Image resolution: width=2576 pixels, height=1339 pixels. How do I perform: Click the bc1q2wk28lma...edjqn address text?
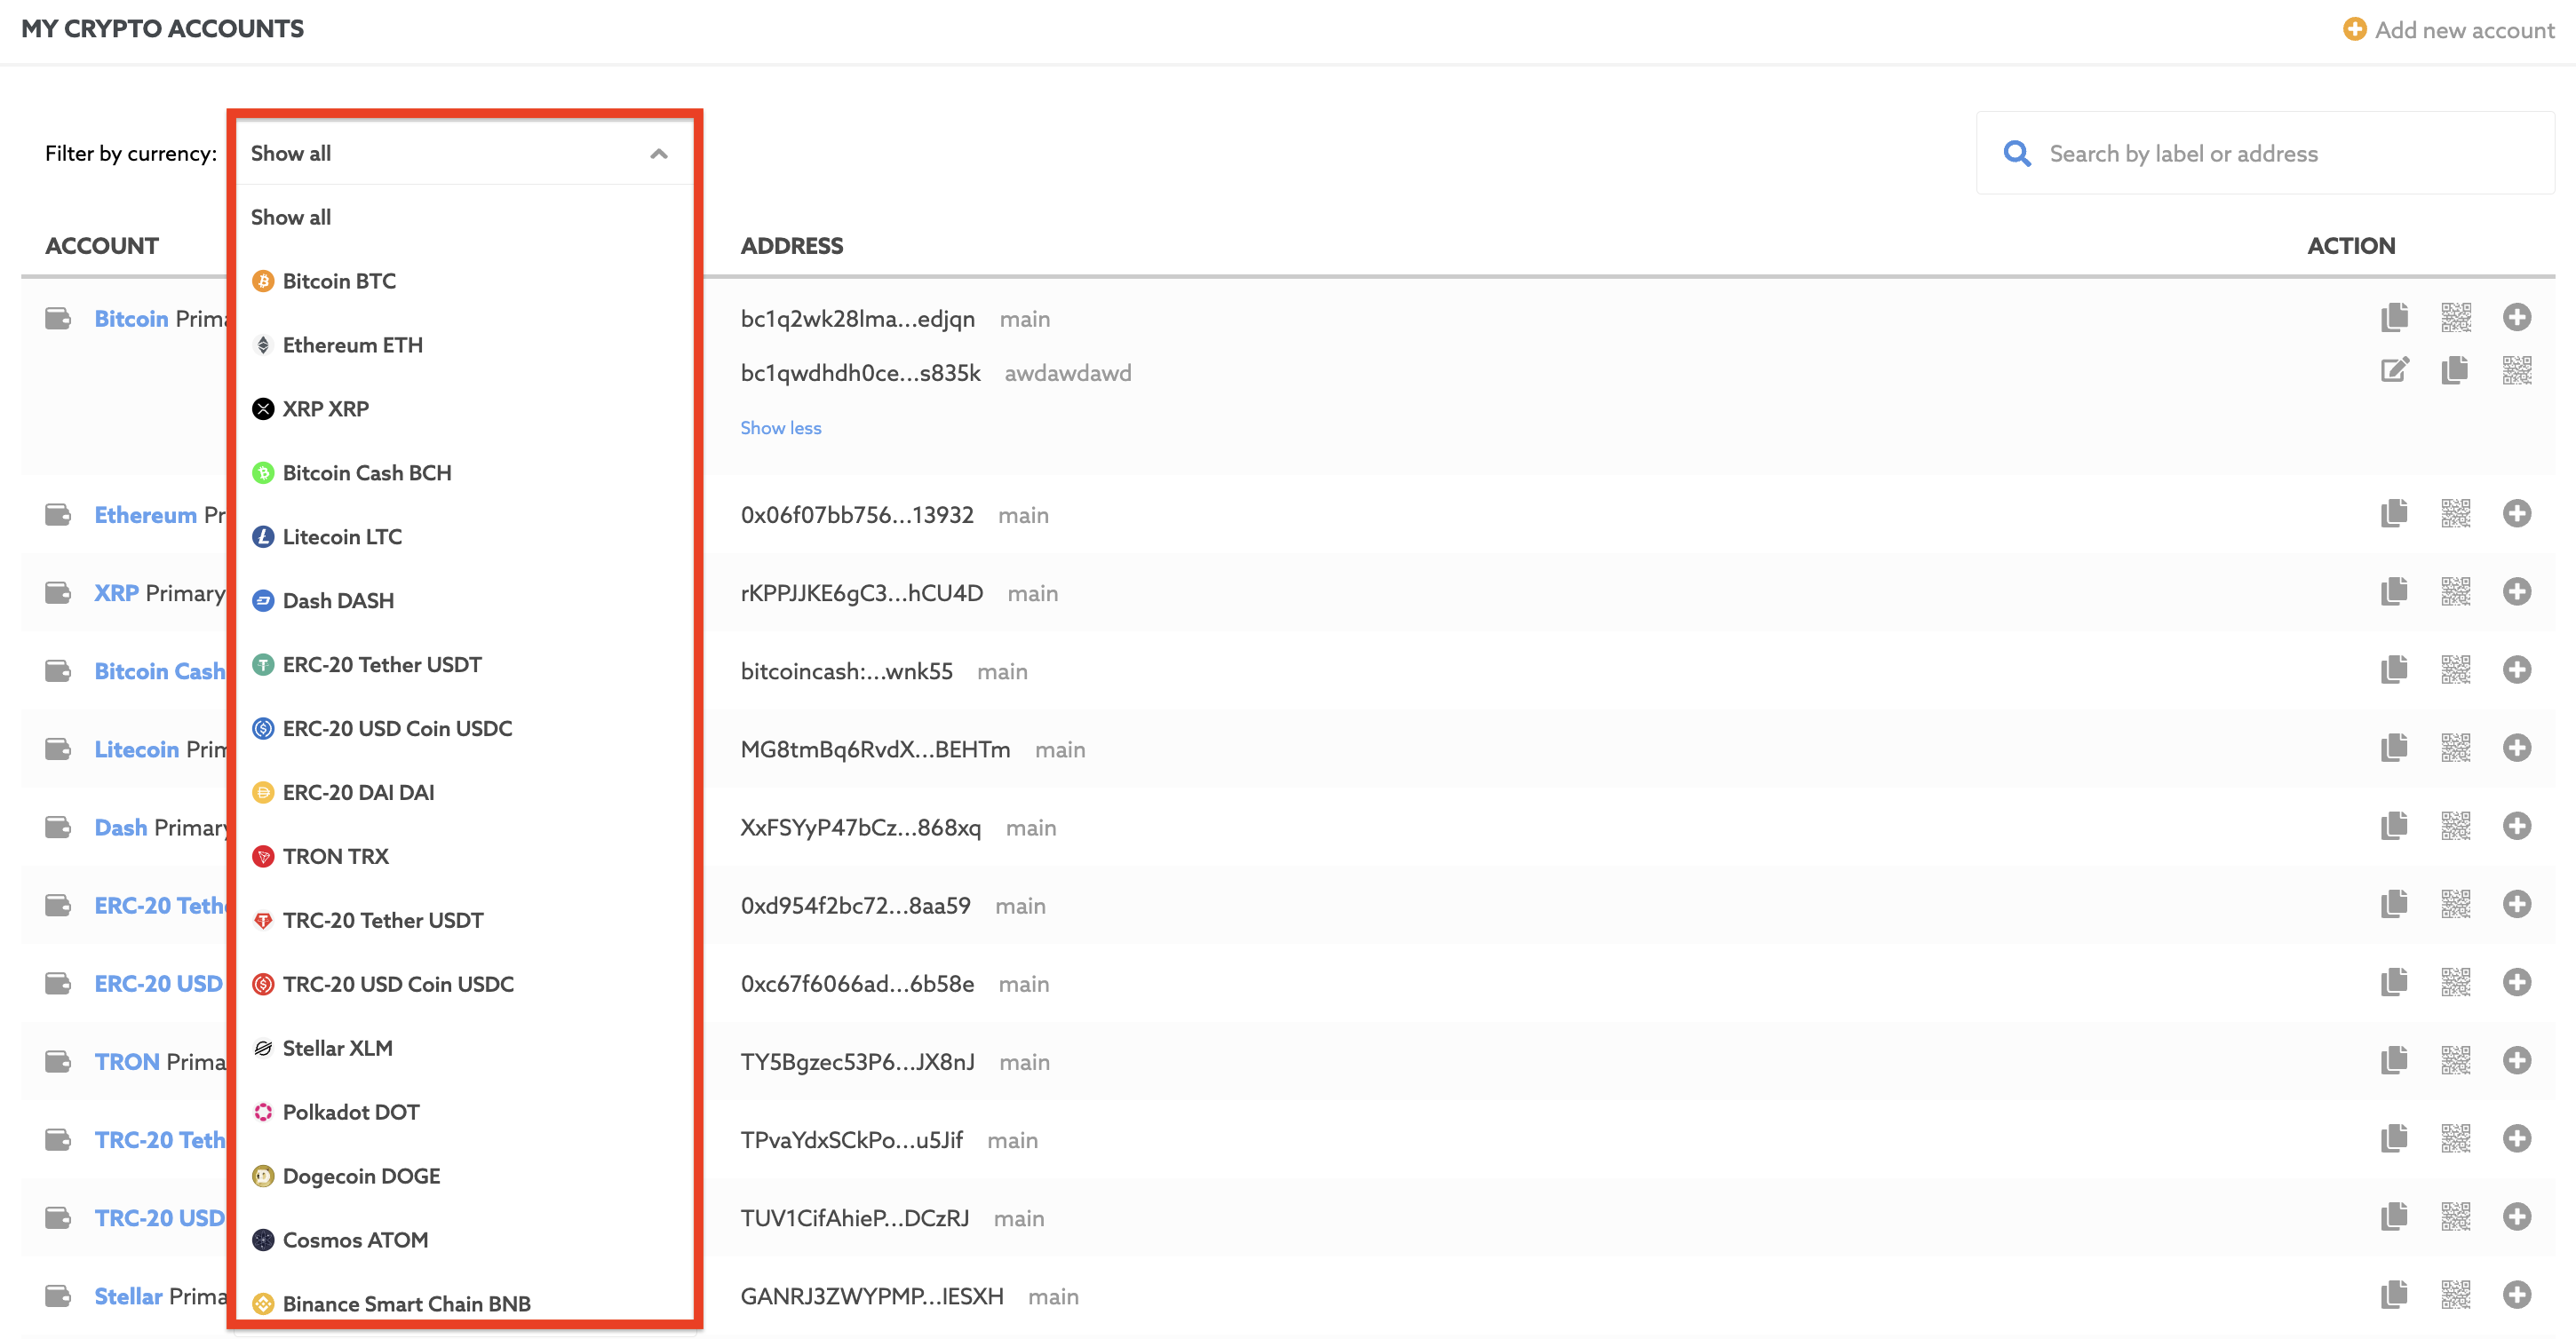[857, 319]
